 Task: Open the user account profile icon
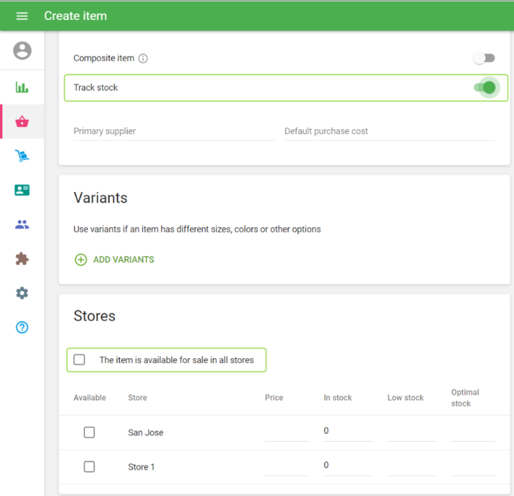point(22,51)
